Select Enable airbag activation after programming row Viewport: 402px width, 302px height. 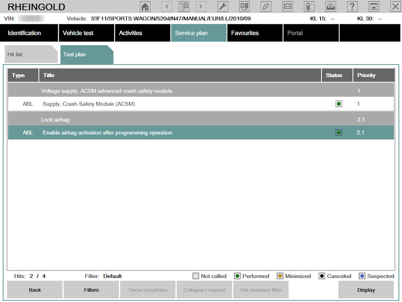point(201,133)
